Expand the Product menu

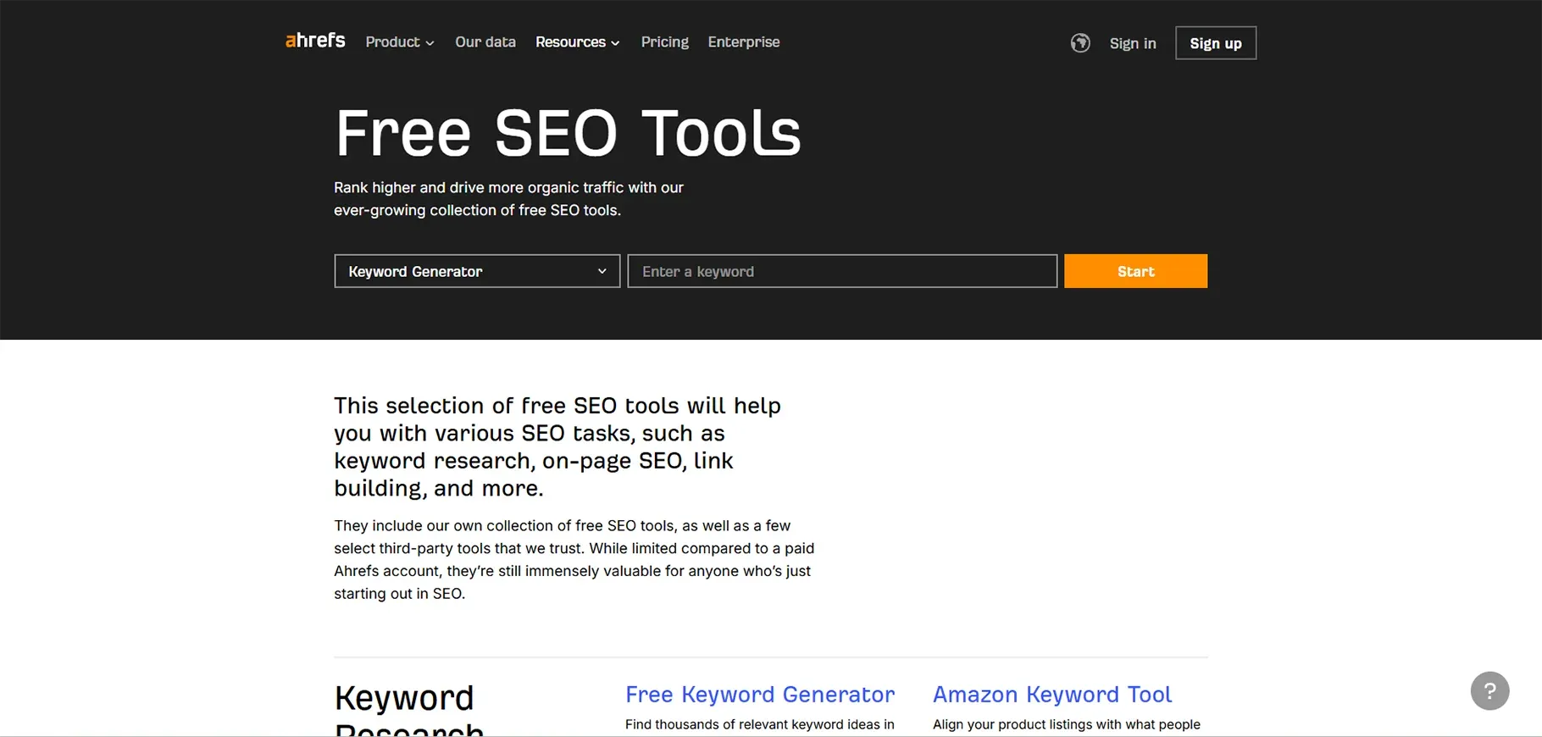point(392,42)
